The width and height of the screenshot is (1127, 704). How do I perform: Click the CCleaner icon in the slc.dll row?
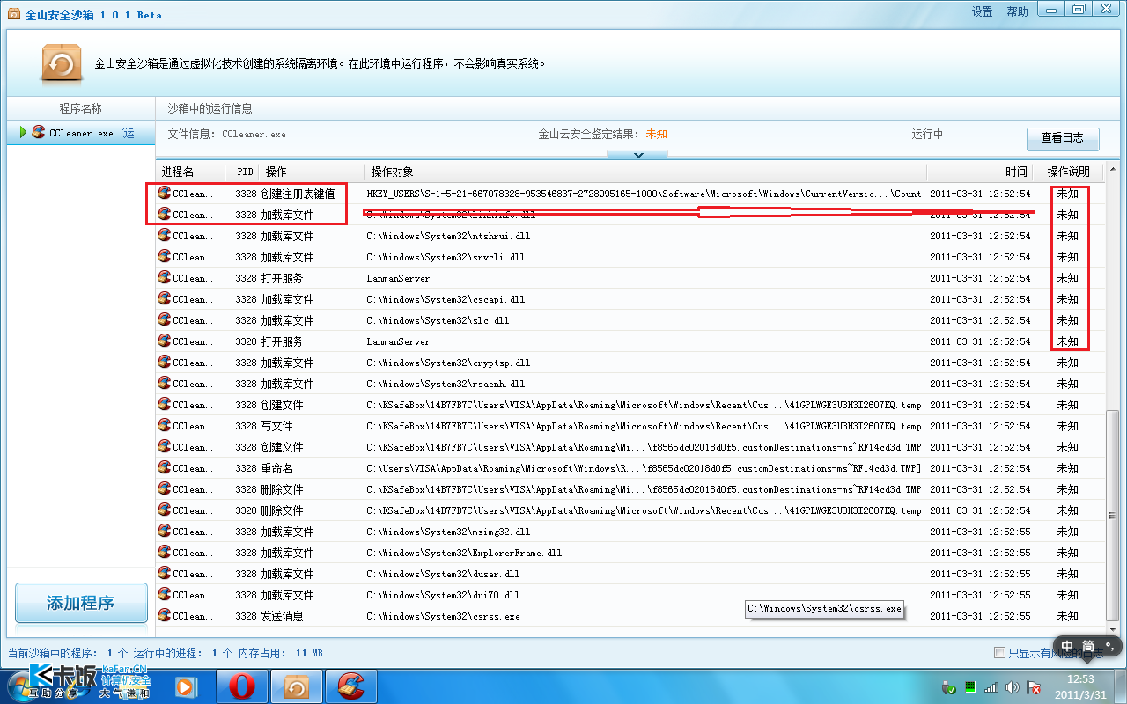164,319
